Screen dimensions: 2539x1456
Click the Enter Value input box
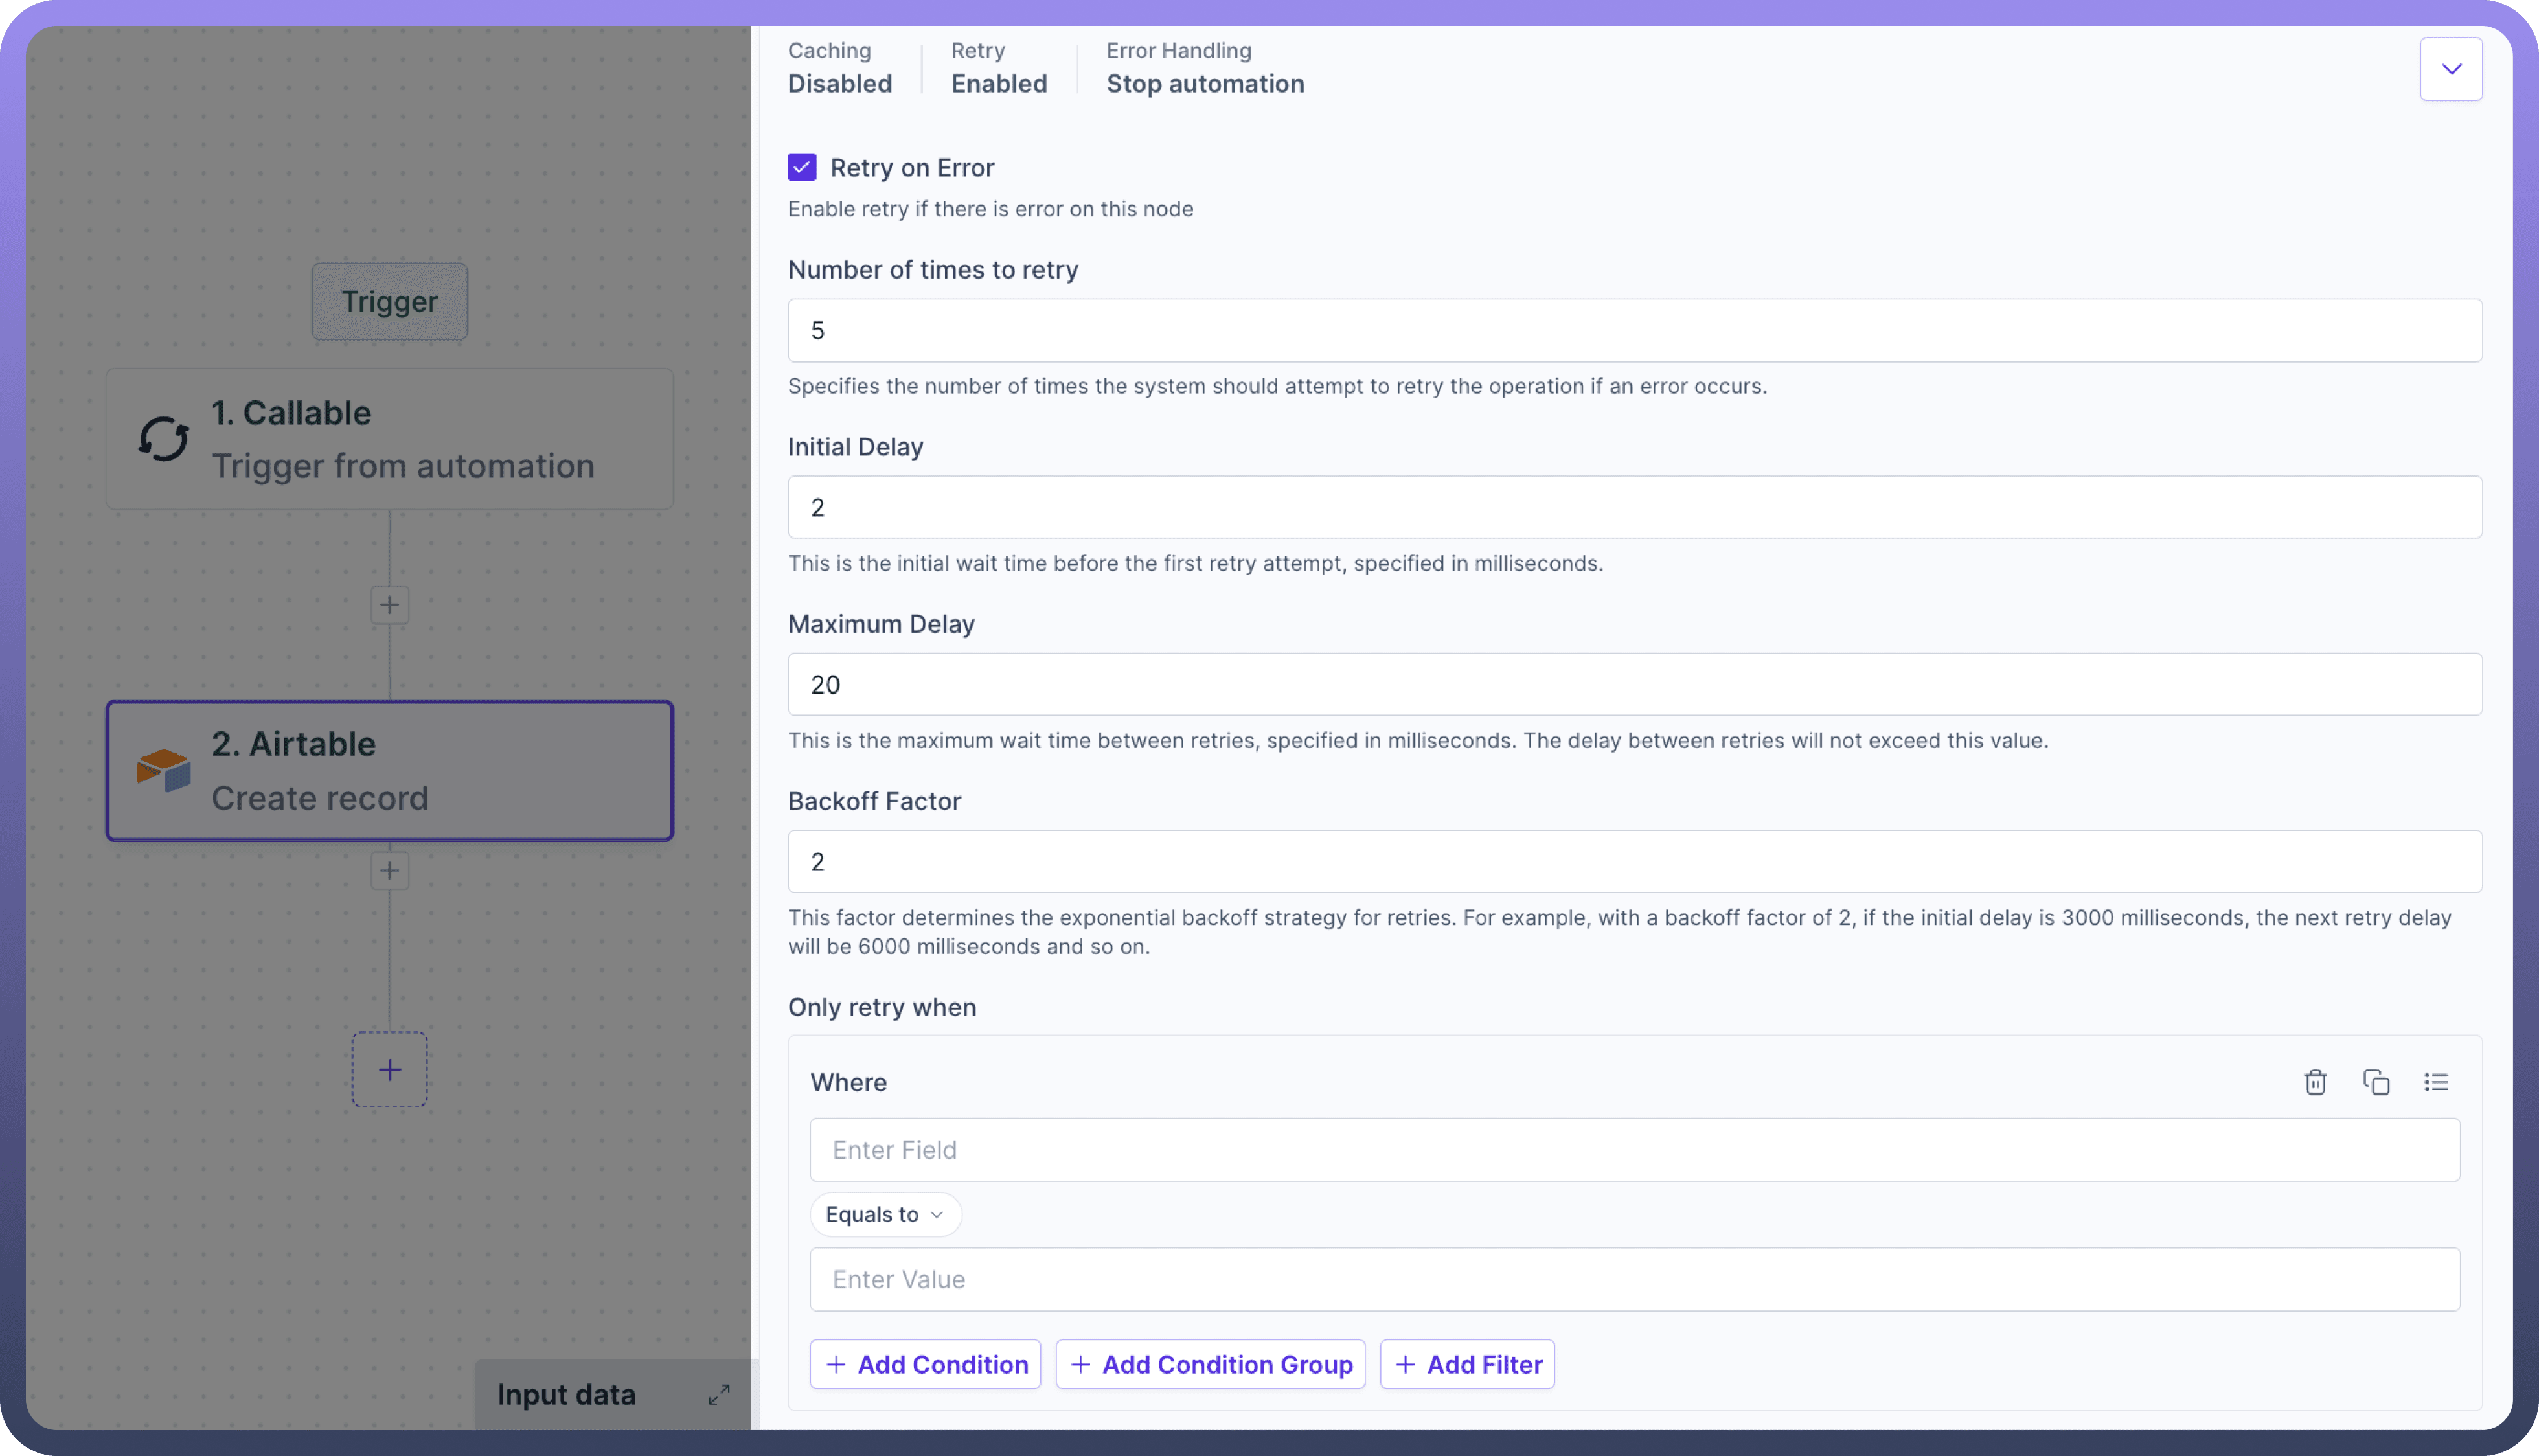[1634, 1279]
